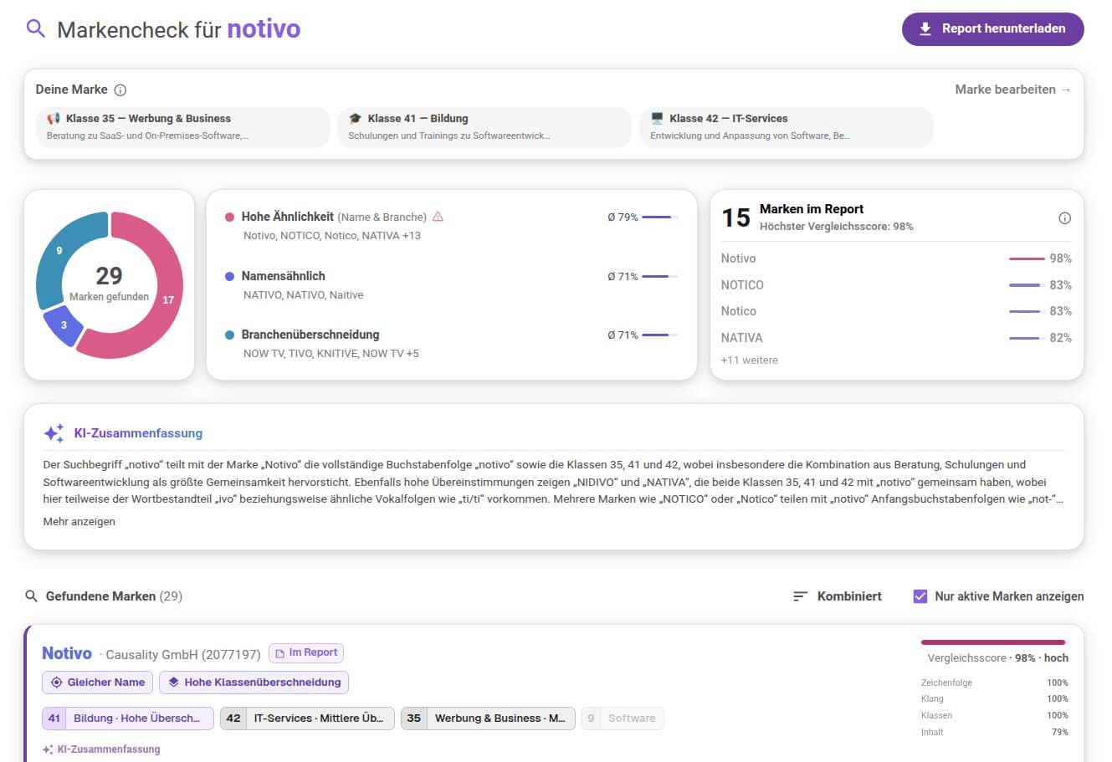1112x762 pixels.
Task: Click Klassen 100% score row
Action: coord(994,715)
